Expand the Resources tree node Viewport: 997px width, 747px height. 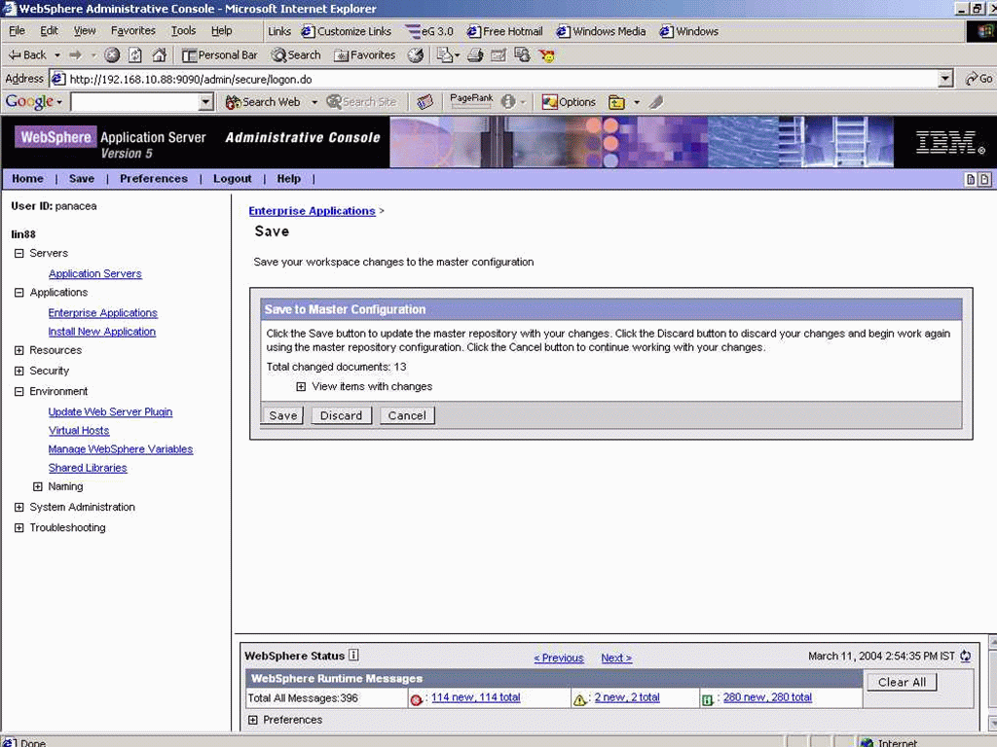(19, 350)
